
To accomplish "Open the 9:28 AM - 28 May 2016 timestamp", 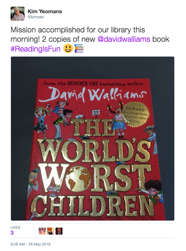I will coord(30,244).
